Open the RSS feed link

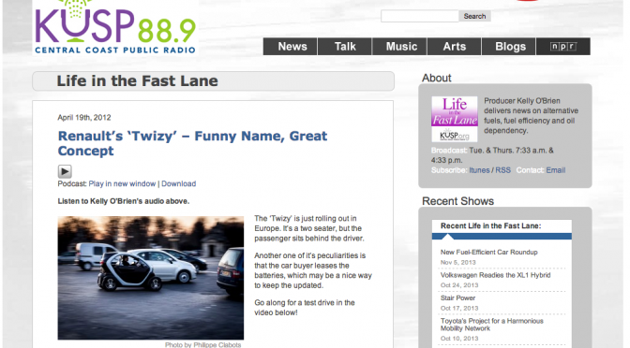(x=503, y=170)
